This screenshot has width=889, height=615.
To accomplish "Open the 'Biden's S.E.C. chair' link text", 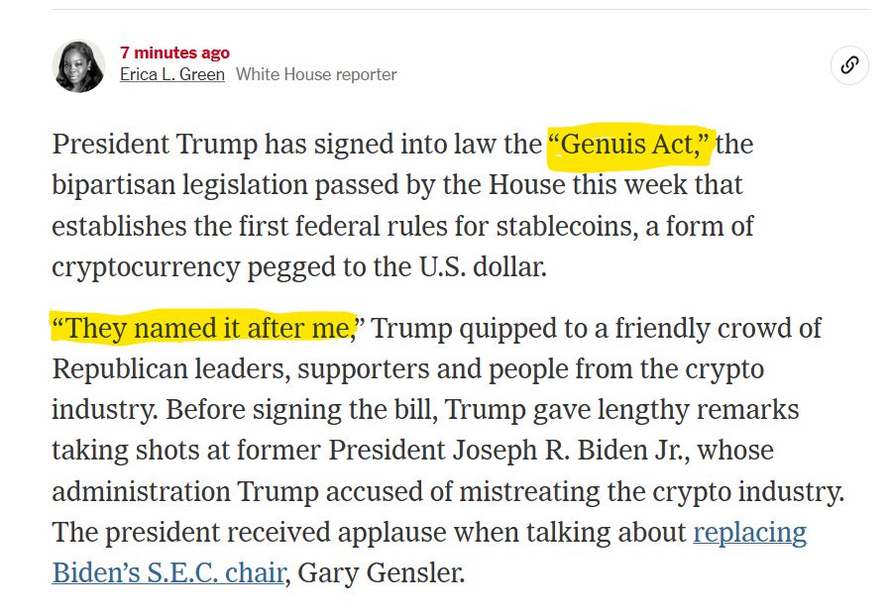I will 168,572.
